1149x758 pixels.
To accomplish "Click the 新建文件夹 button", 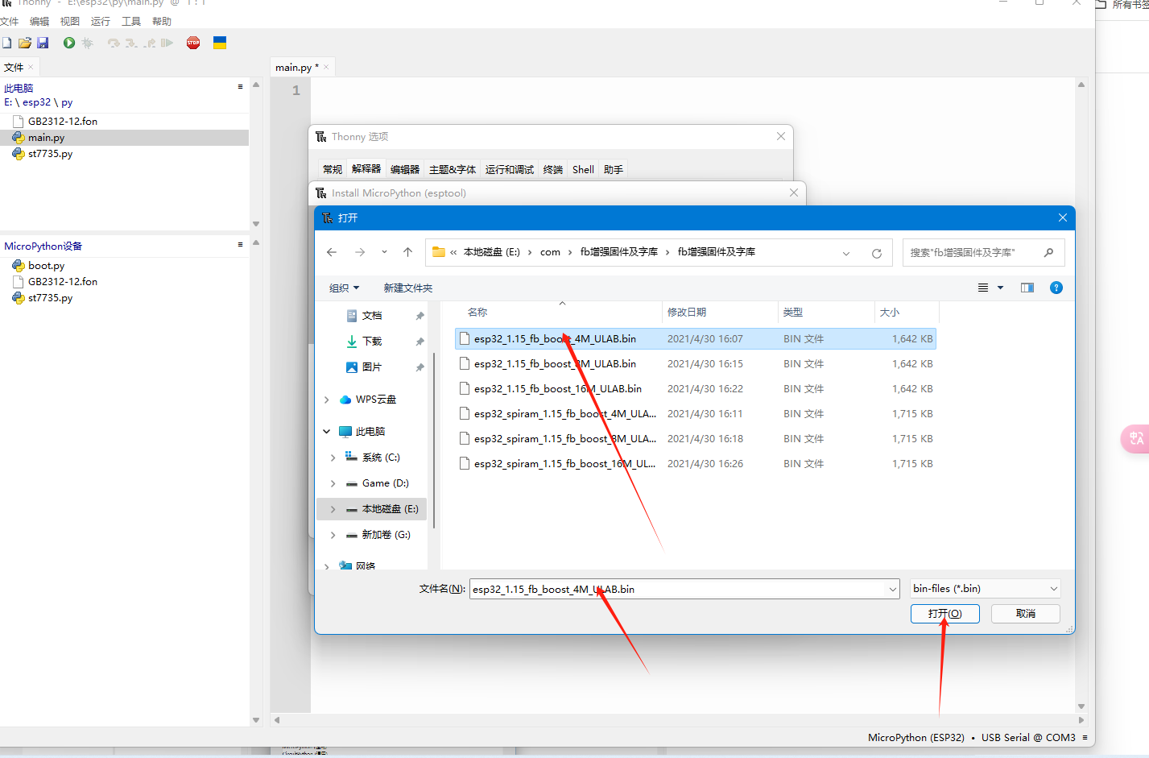I will pos(408,288).
